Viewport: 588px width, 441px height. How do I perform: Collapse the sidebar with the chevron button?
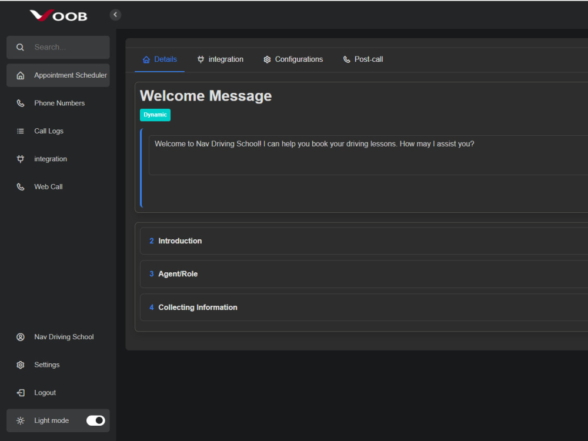tap(115, 15)
